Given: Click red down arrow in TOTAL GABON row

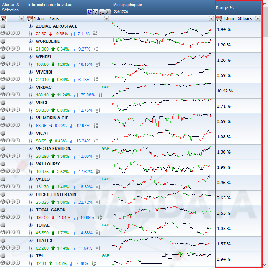Looking at the screenshot, I should 53,217.
